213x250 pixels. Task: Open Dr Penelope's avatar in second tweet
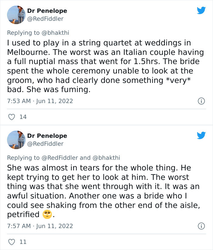click(x=16, y=140)
